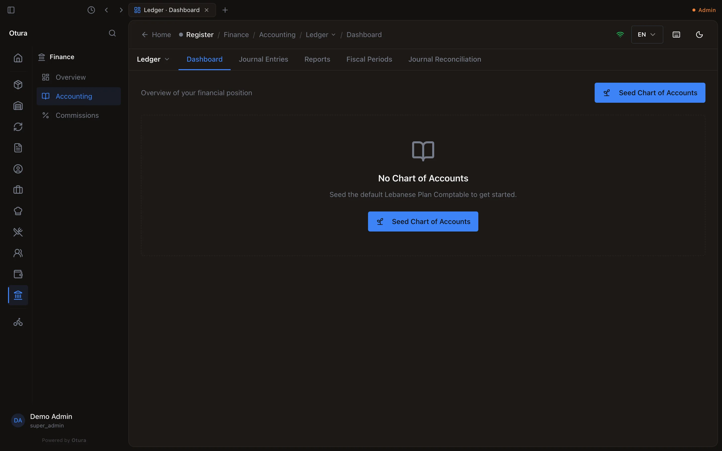The image size is (722, 451).
Task: Open the history clock icon
Action: point(91,10)
